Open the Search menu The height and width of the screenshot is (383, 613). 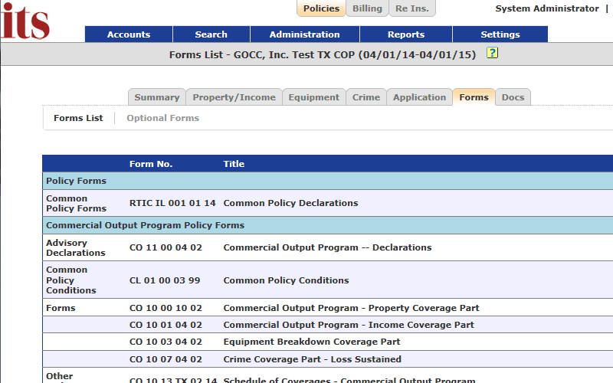click(211, 34)
